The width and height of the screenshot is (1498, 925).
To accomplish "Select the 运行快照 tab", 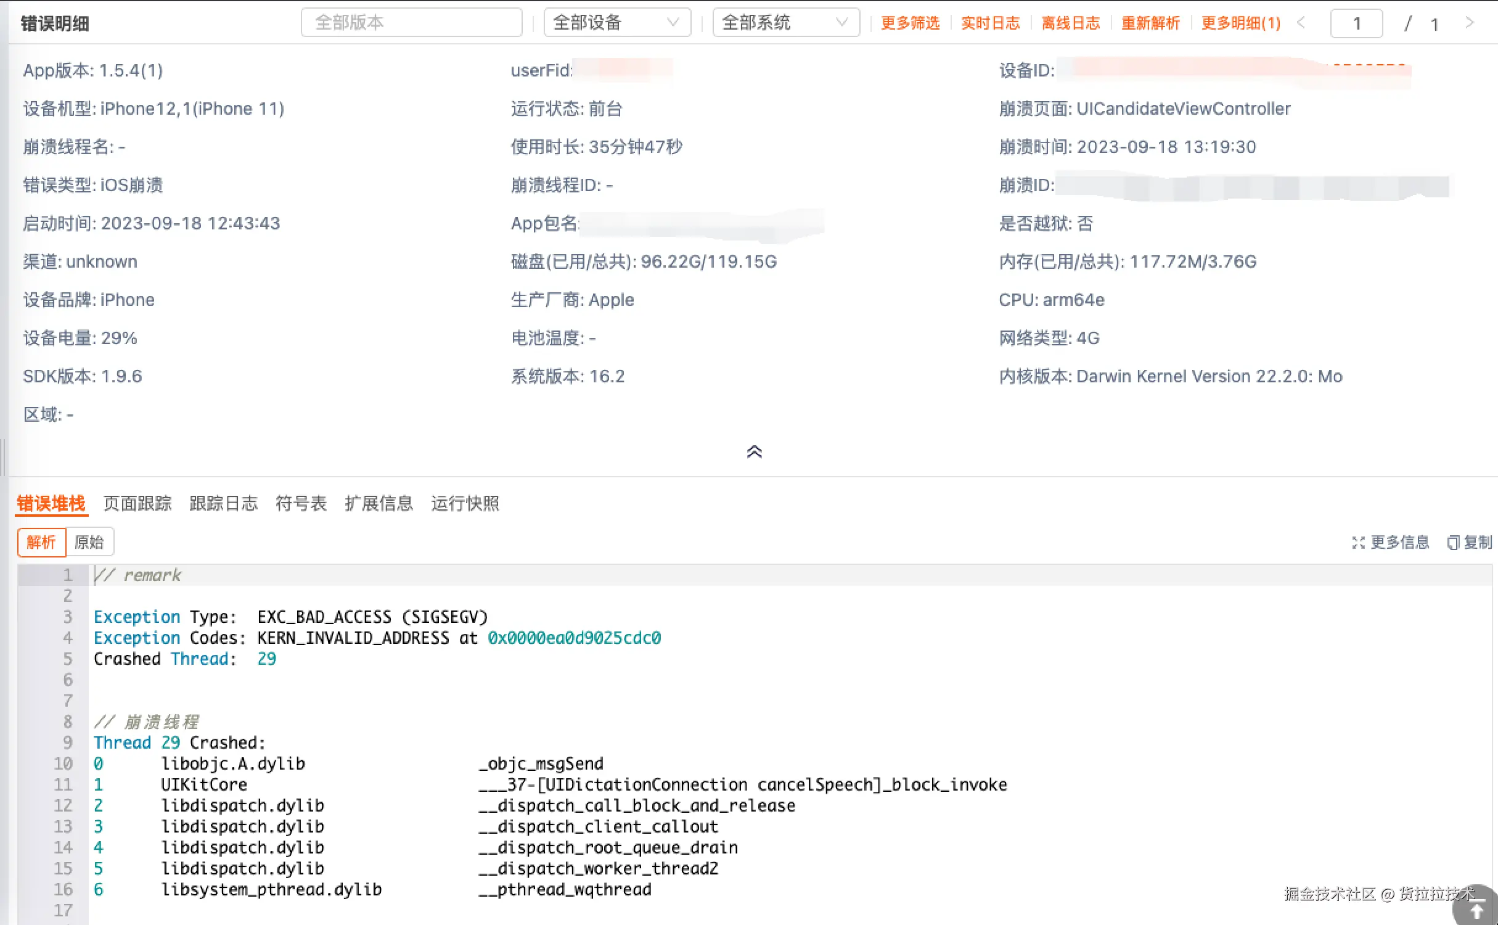I will [465, 503].
